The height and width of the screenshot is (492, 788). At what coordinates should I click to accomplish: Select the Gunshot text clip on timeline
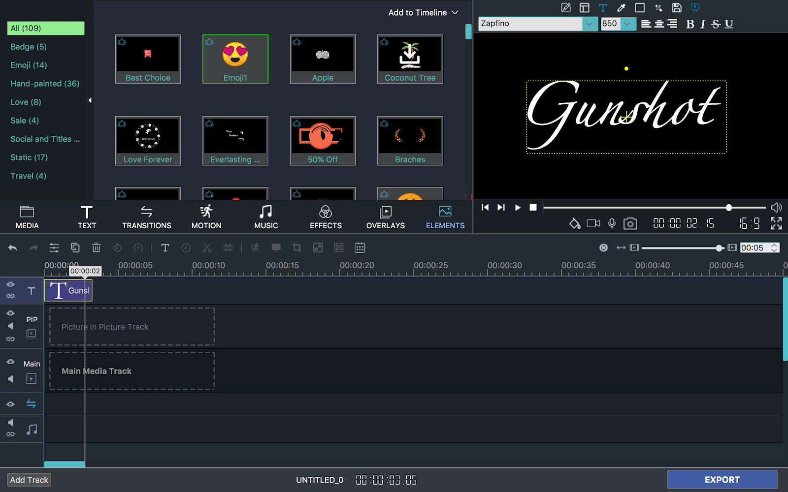coord(68,290)
